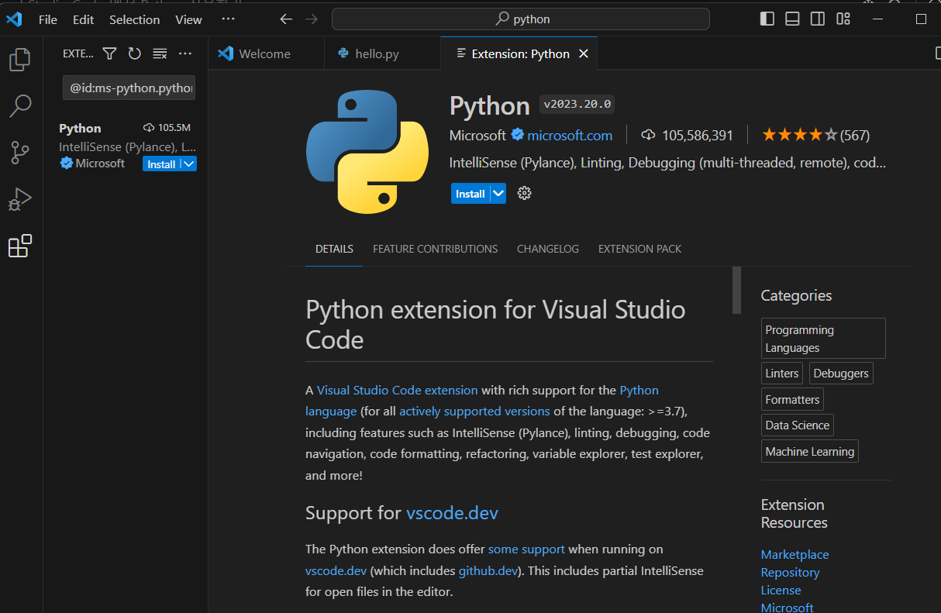Toggle bottom panel layout icon
This screenshot has height=613, width=941.
pyautogui.click(x=792, y=19)
